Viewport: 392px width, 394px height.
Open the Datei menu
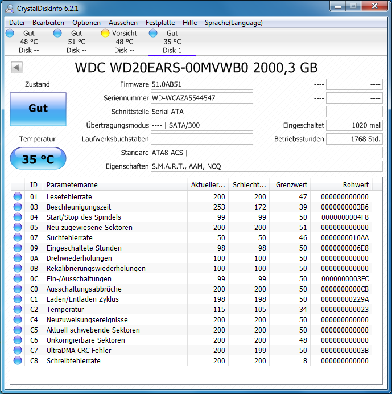[x=16, y=23]
